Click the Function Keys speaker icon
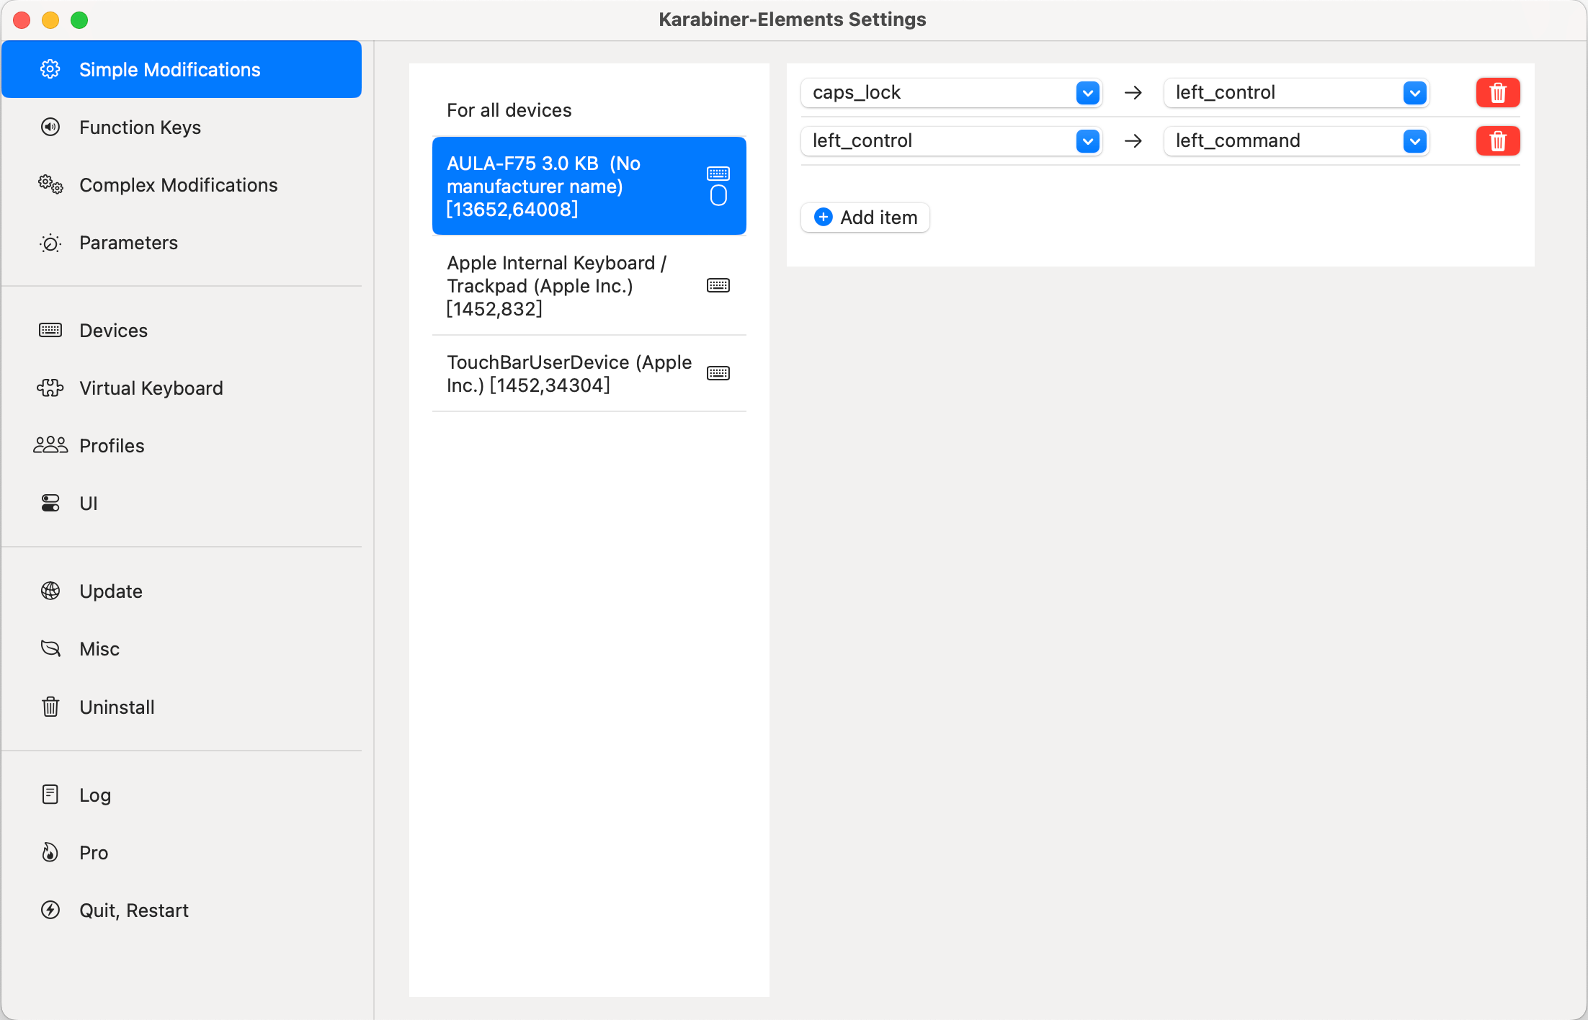Screen dimensions: 1588x1020 click(50, 127)
